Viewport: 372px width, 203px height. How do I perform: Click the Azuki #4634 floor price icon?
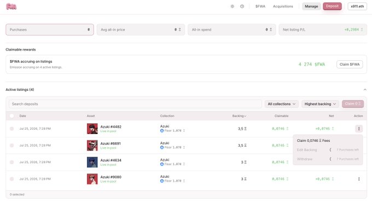tap(162, 164)
